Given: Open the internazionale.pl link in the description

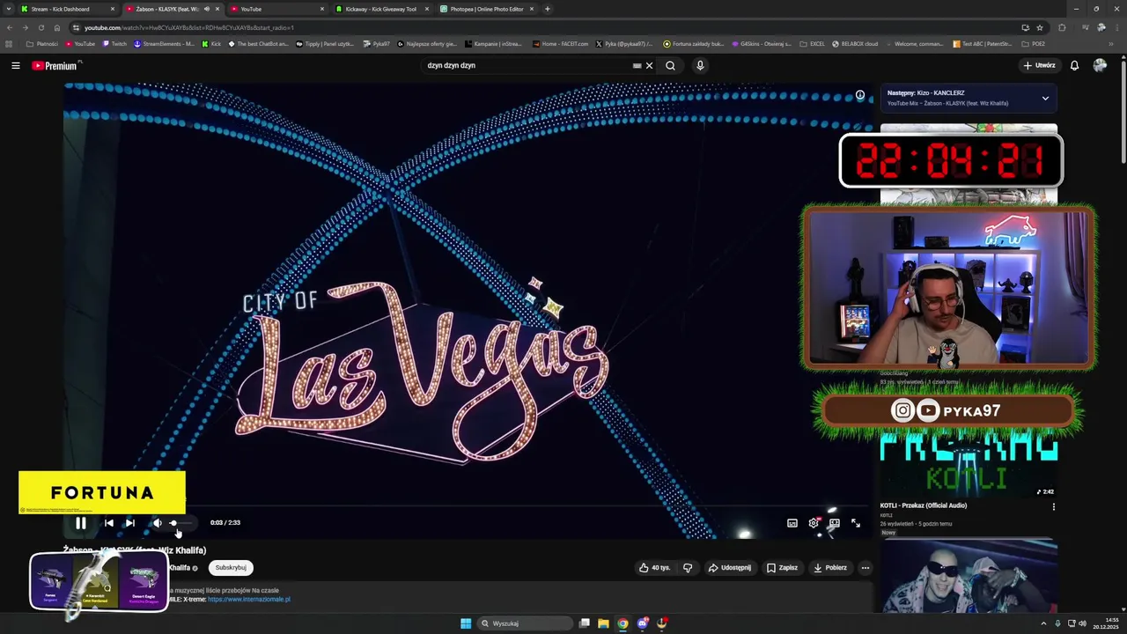Looking at the screenshot, I should [249, 600].
